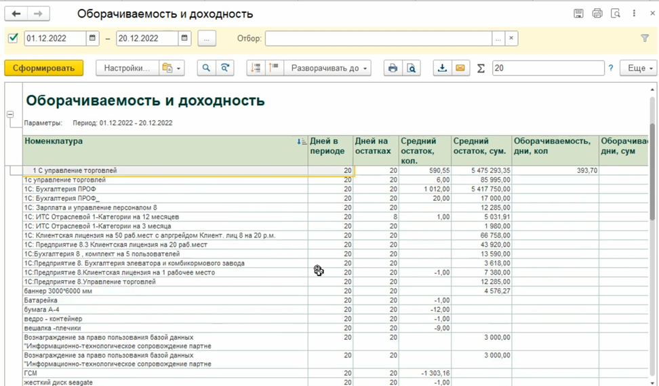This screenshot has width=659, height=386.
Task: Open calendar for end date 20.12.2022
Action: tap(184, 38)
